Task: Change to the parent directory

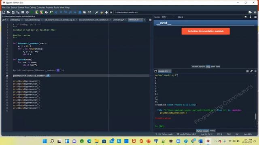Action: [x=255, y=12]
